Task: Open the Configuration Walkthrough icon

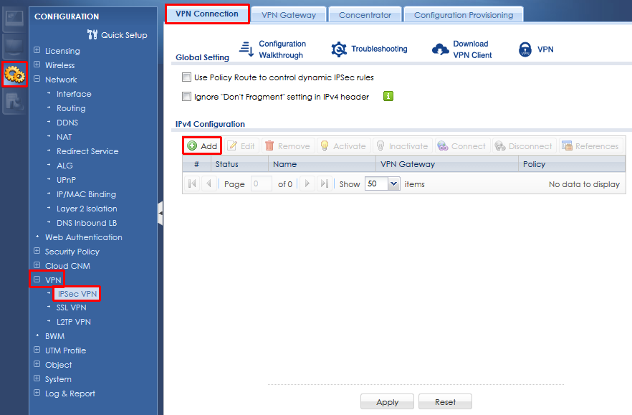Action: (246, 49)
